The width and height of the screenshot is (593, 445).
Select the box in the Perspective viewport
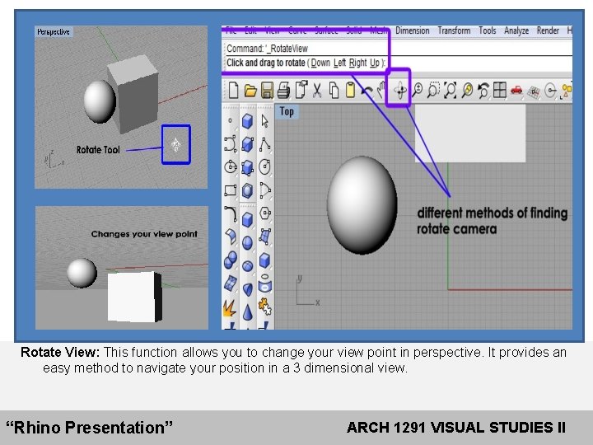click(133, 93)
